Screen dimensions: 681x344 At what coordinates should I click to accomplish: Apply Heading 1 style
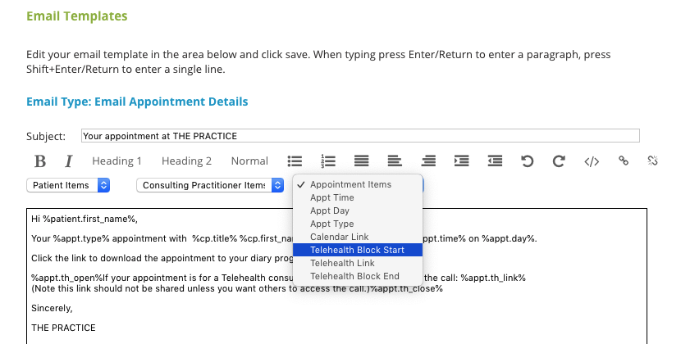117,161
